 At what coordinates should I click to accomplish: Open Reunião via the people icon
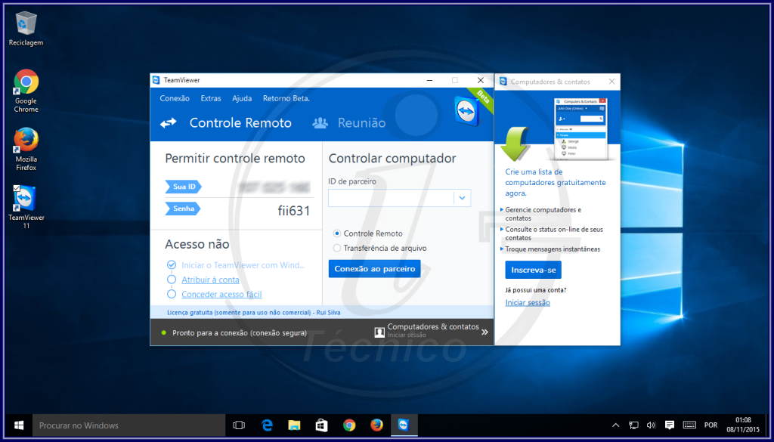[x=320, y=122]
